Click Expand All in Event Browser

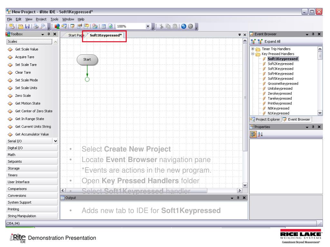272,41
